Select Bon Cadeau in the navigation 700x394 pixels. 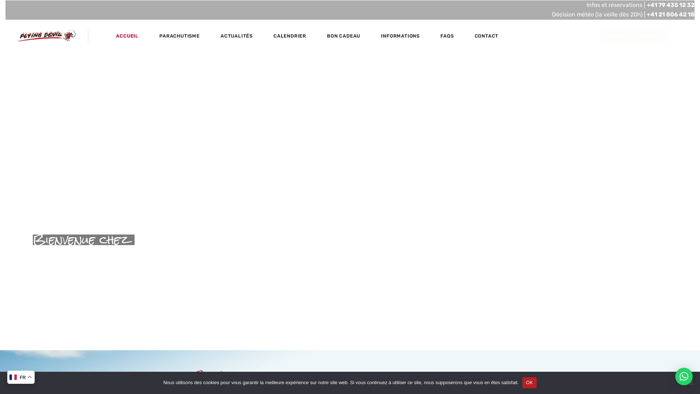coord(343,36)
